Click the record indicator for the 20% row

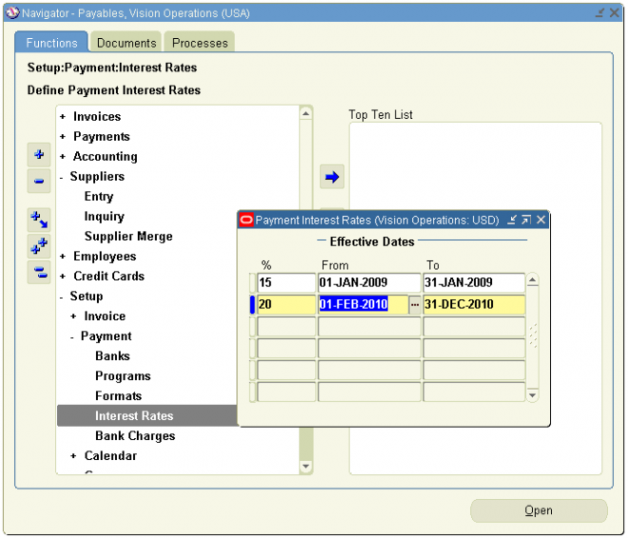[x=252, y=305]
